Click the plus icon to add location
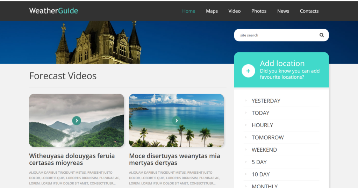Viewport: 358px width, 188px height. pos(249,71)
